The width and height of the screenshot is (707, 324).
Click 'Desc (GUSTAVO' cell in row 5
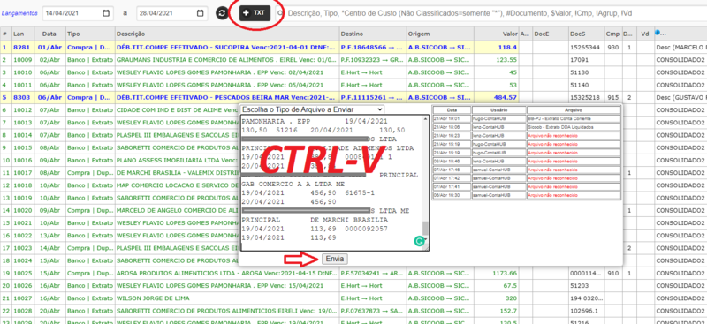click(x=681, y=97)
